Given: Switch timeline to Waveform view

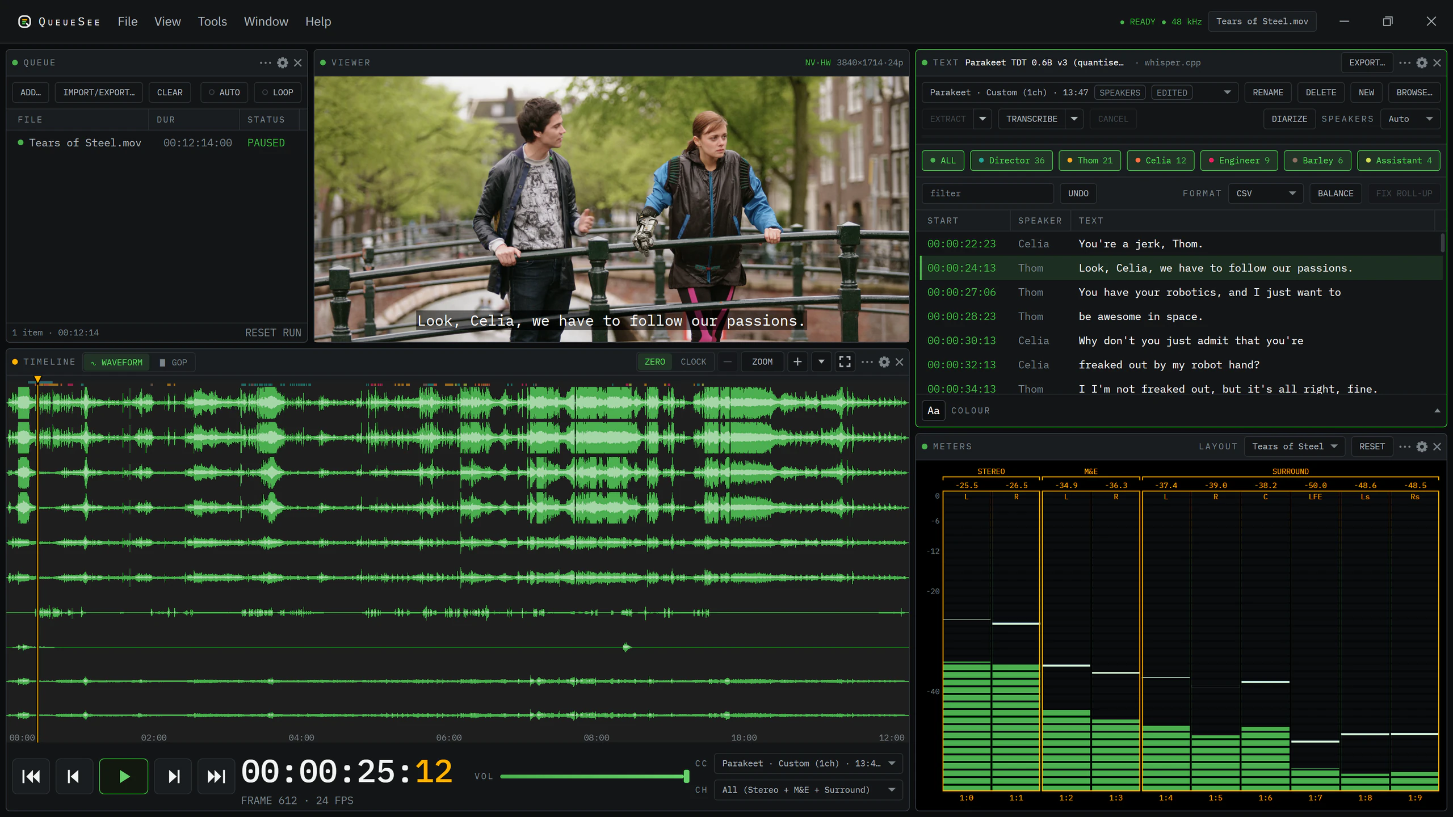Looking at the screenshot, I should click(116, 363).
